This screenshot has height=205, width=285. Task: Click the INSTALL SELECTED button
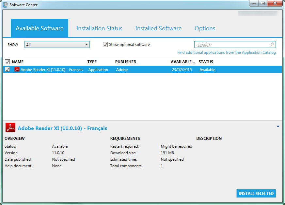(x=256, y=193)
